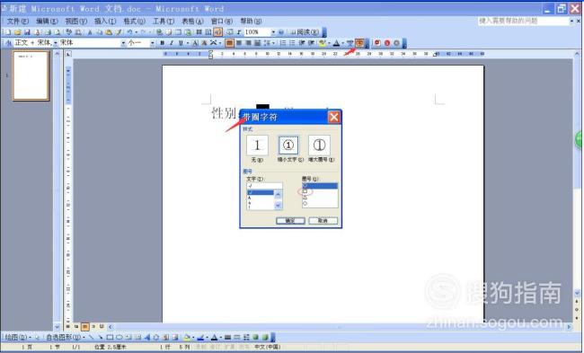Click the font color dropdown arrow
Image resolution: width=584 pixels, height=353 pixels.
coord(342,44)
